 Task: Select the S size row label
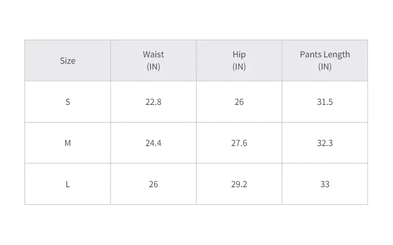tap(68, 102)
